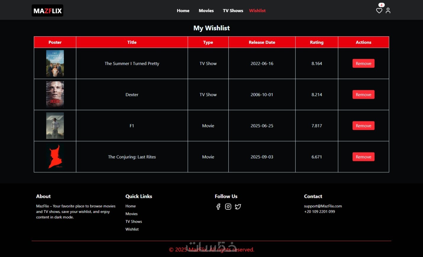
Task: Click the Wishlist footer quick link
Action: (x=132, y=229)
